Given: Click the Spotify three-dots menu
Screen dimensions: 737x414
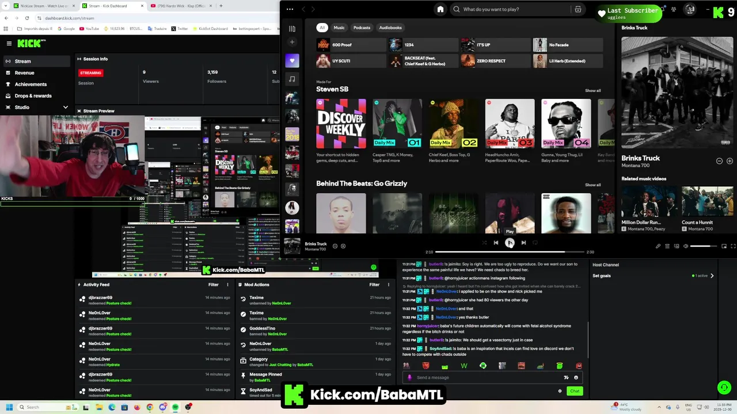Looking at the screenshot, I should tap(290, 9).
